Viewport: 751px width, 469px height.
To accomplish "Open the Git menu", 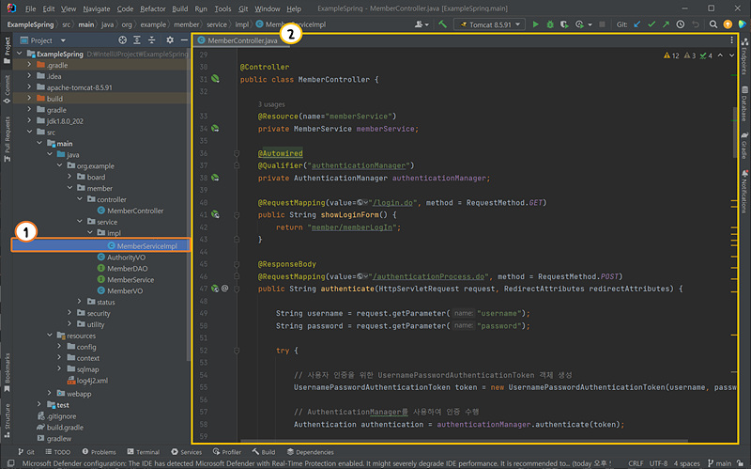I will click(243, 8).
